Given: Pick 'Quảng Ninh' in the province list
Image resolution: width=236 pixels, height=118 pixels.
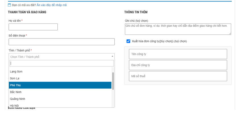Looking at the screenshot, I should pyautogui.click(x=60, y=99).
